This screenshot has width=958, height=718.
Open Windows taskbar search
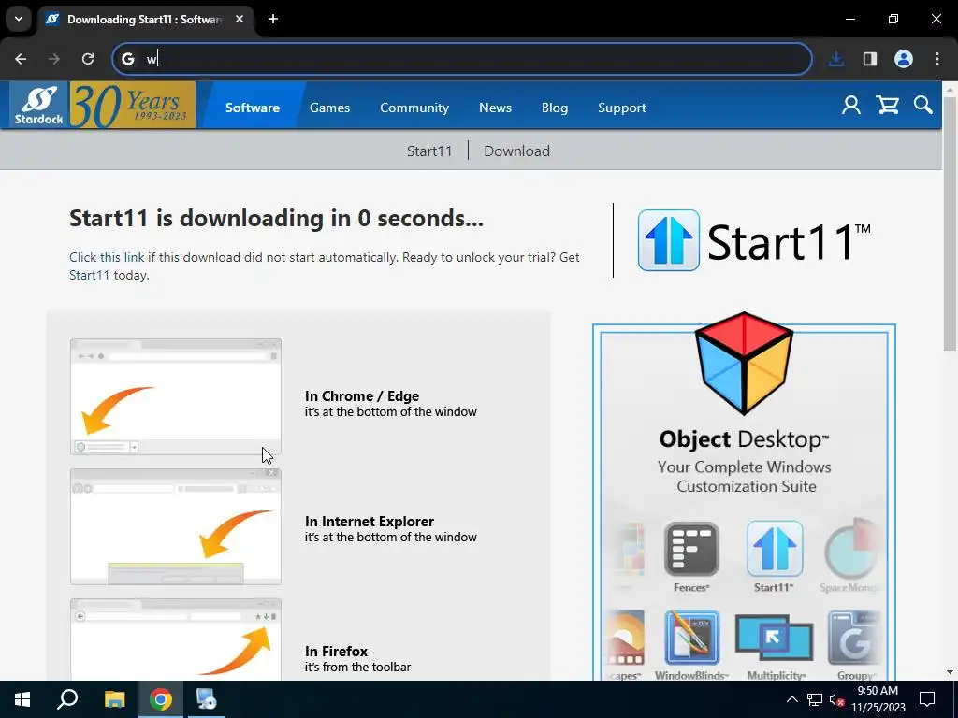point(67,699)
